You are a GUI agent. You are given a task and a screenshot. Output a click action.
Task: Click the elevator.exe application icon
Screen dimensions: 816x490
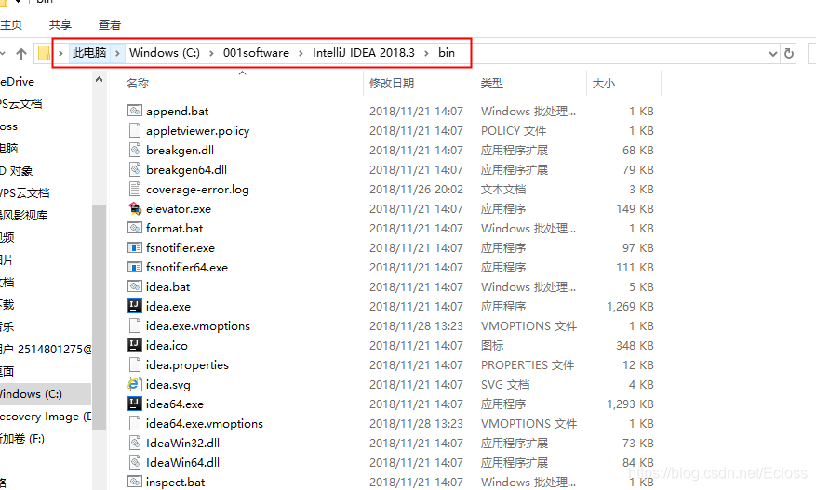point(135,208)
